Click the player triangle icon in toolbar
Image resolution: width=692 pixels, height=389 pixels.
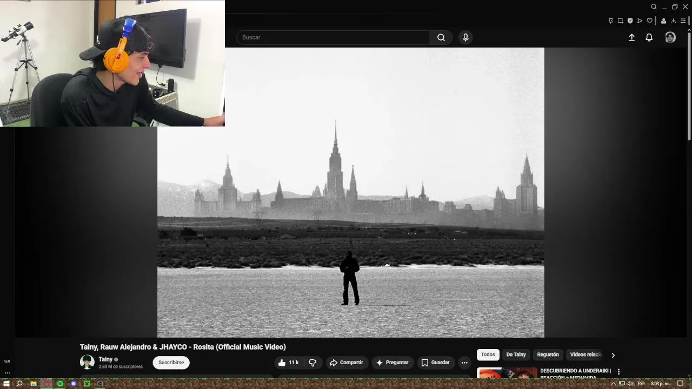[640, 21]
